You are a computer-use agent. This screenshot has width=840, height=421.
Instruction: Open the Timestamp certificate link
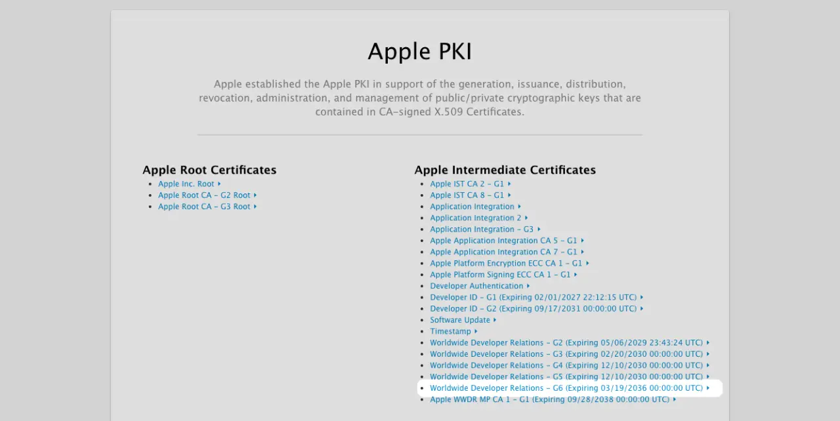coord(454,332)
